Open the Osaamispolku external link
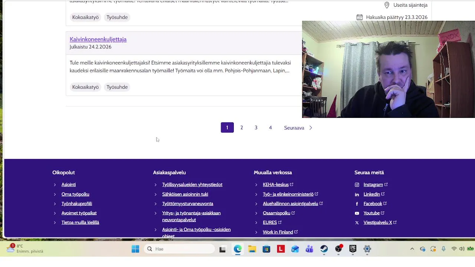This screenshot has height=267, width=475. click(279, 213)
